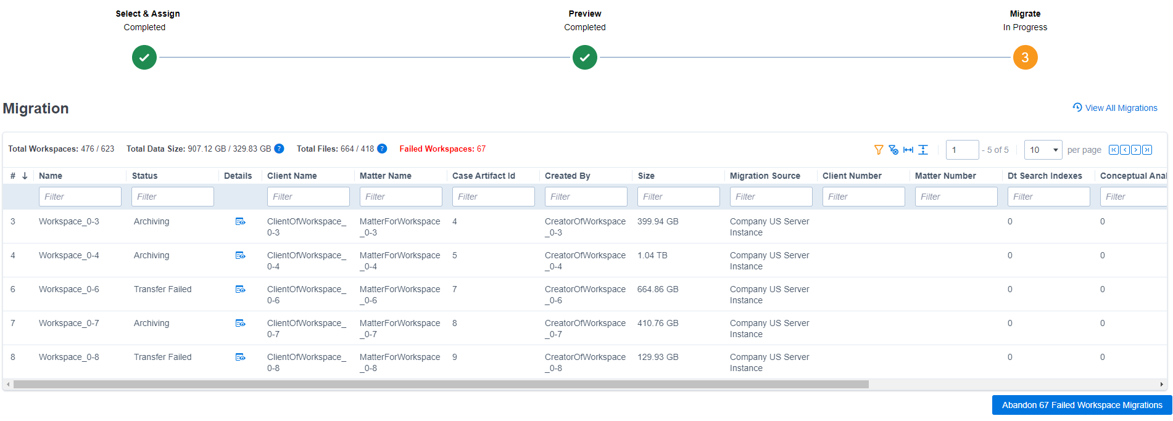Click the Preview step completed checkmark
The image size is (1173, 421).
(x=585, y=57)
